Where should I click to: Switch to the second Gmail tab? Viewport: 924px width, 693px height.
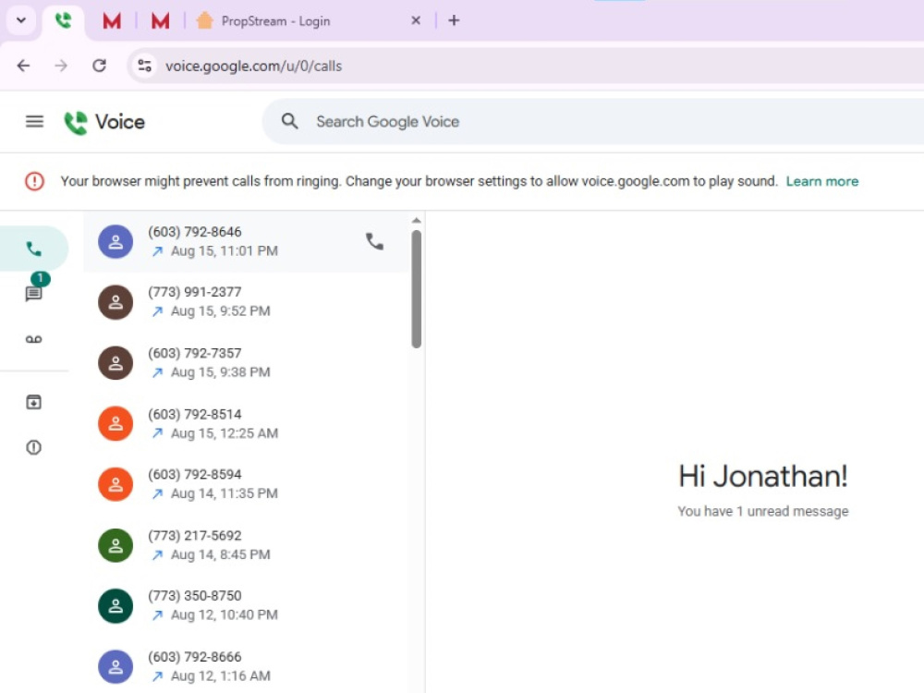tap(160, 21)
